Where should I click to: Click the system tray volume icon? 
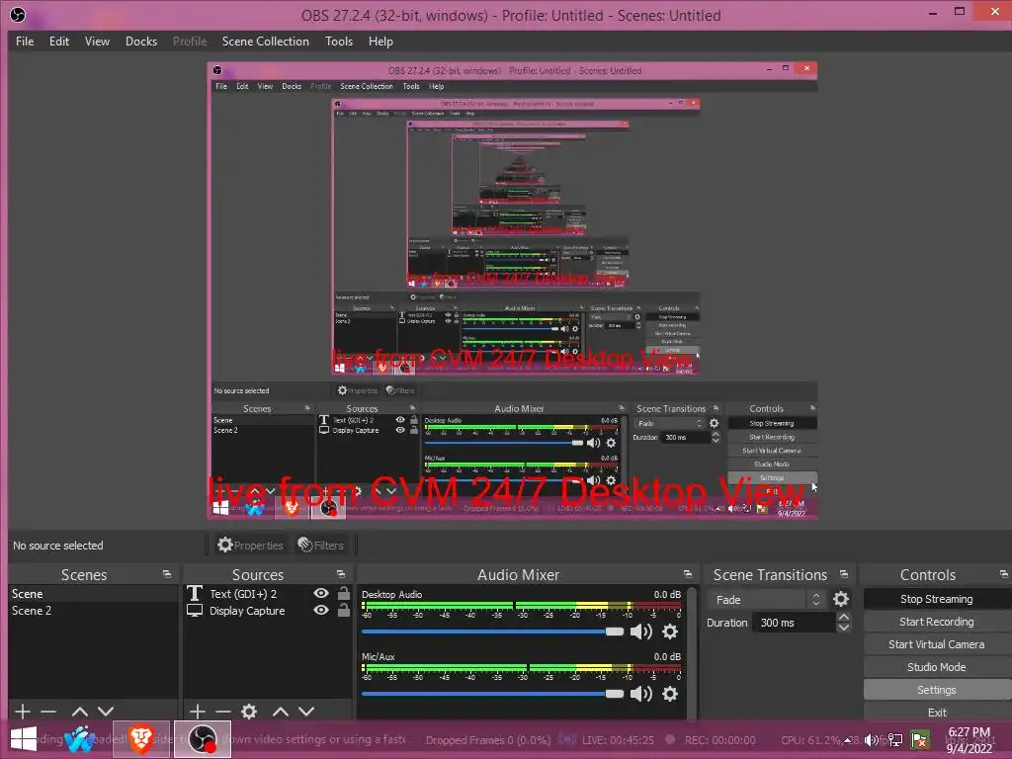click(x=872, y=740)
